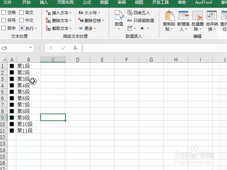
Task: Switch to the 视图 (View) tab
Action: [139, 2]
